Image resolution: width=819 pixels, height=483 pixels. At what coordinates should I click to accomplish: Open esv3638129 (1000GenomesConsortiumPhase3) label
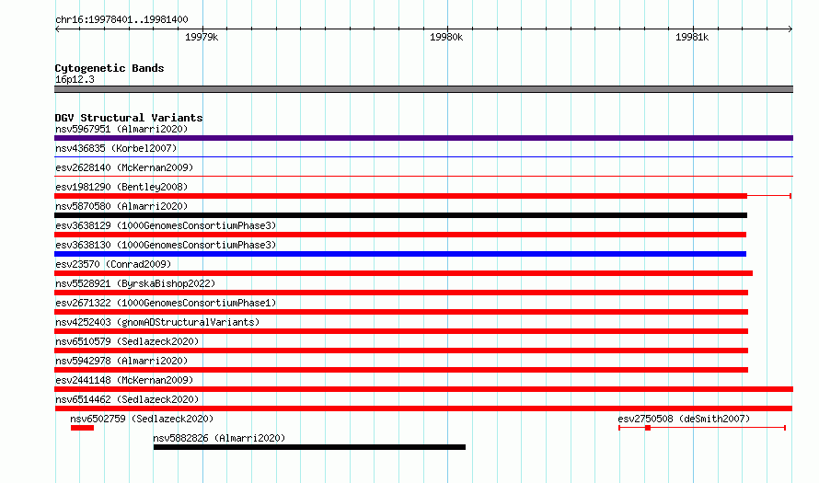click(x=166, y=225)
